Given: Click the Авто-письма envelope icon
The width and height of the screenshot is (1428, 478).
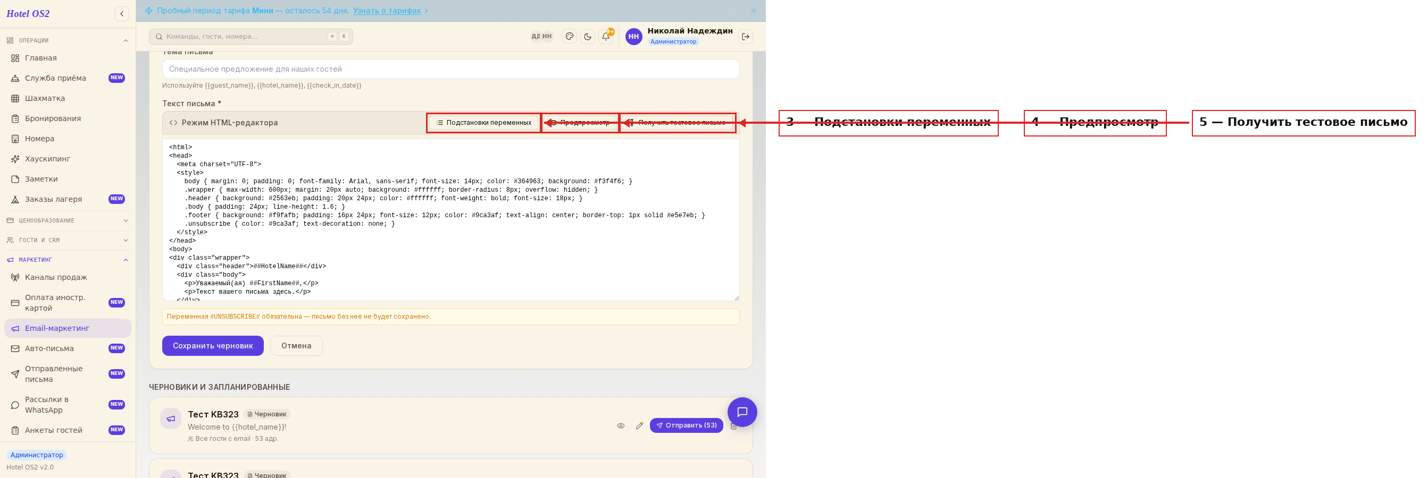Looking at the screenshot, I should pyautogui.click(x=15, y=348).
